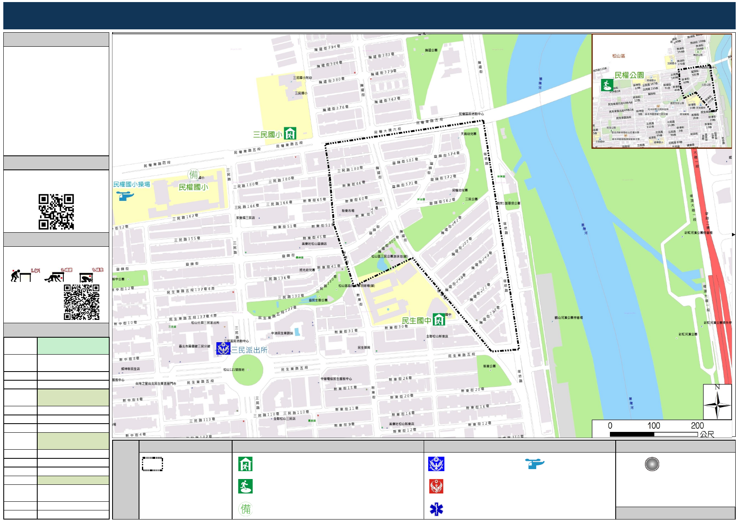Click the '中華電信民生服務中心' label

[336, 379]
